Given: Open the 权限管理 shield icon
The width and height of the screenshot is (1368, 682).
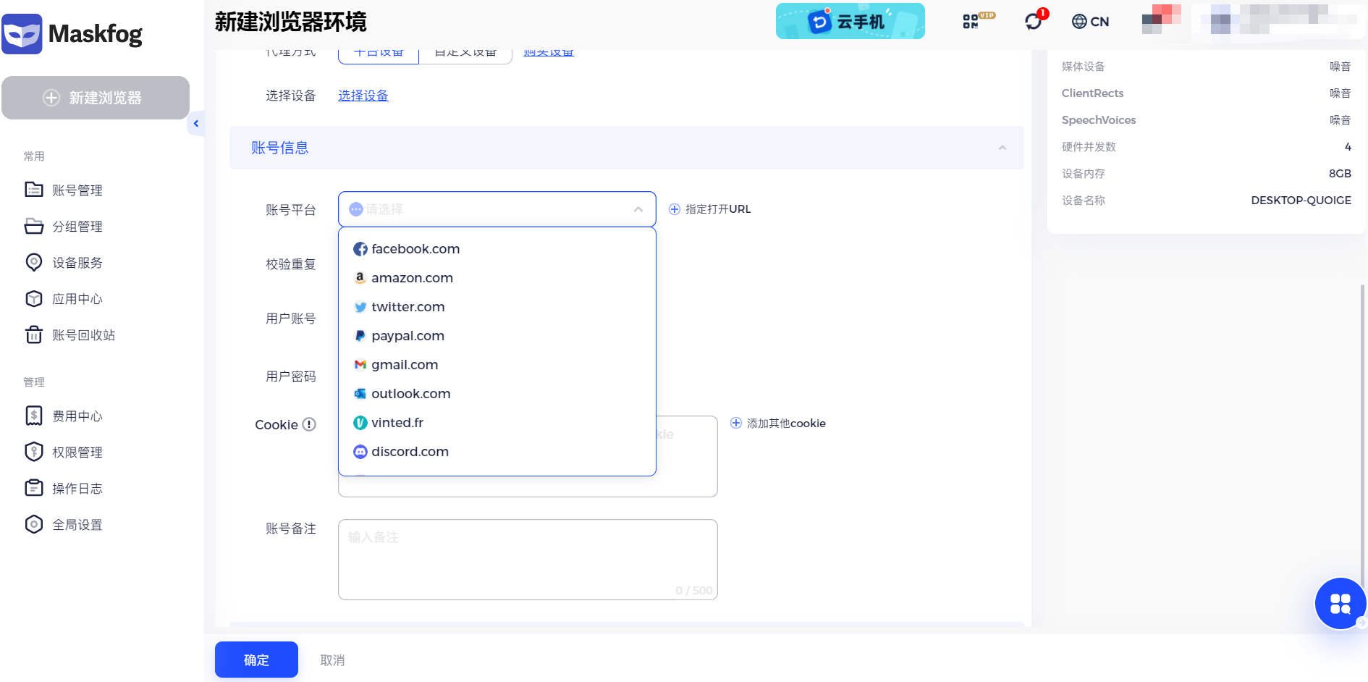Looking at the screenshot, I should [34, 452].
